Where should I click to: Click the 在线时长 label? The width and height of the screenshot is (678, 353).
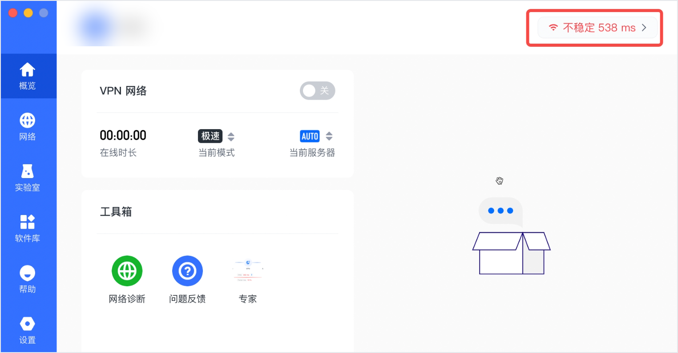118,153
